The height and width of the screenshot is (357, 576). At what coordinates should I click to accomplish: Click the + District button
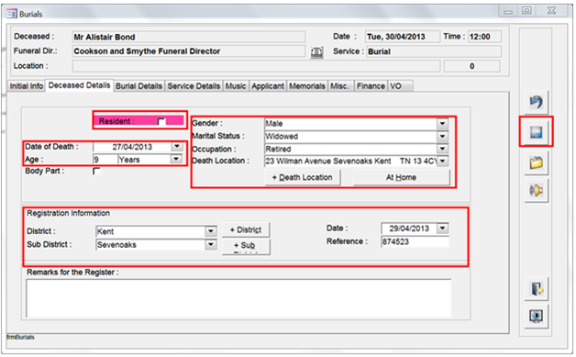pyautogui.click(x=246, y=230)
